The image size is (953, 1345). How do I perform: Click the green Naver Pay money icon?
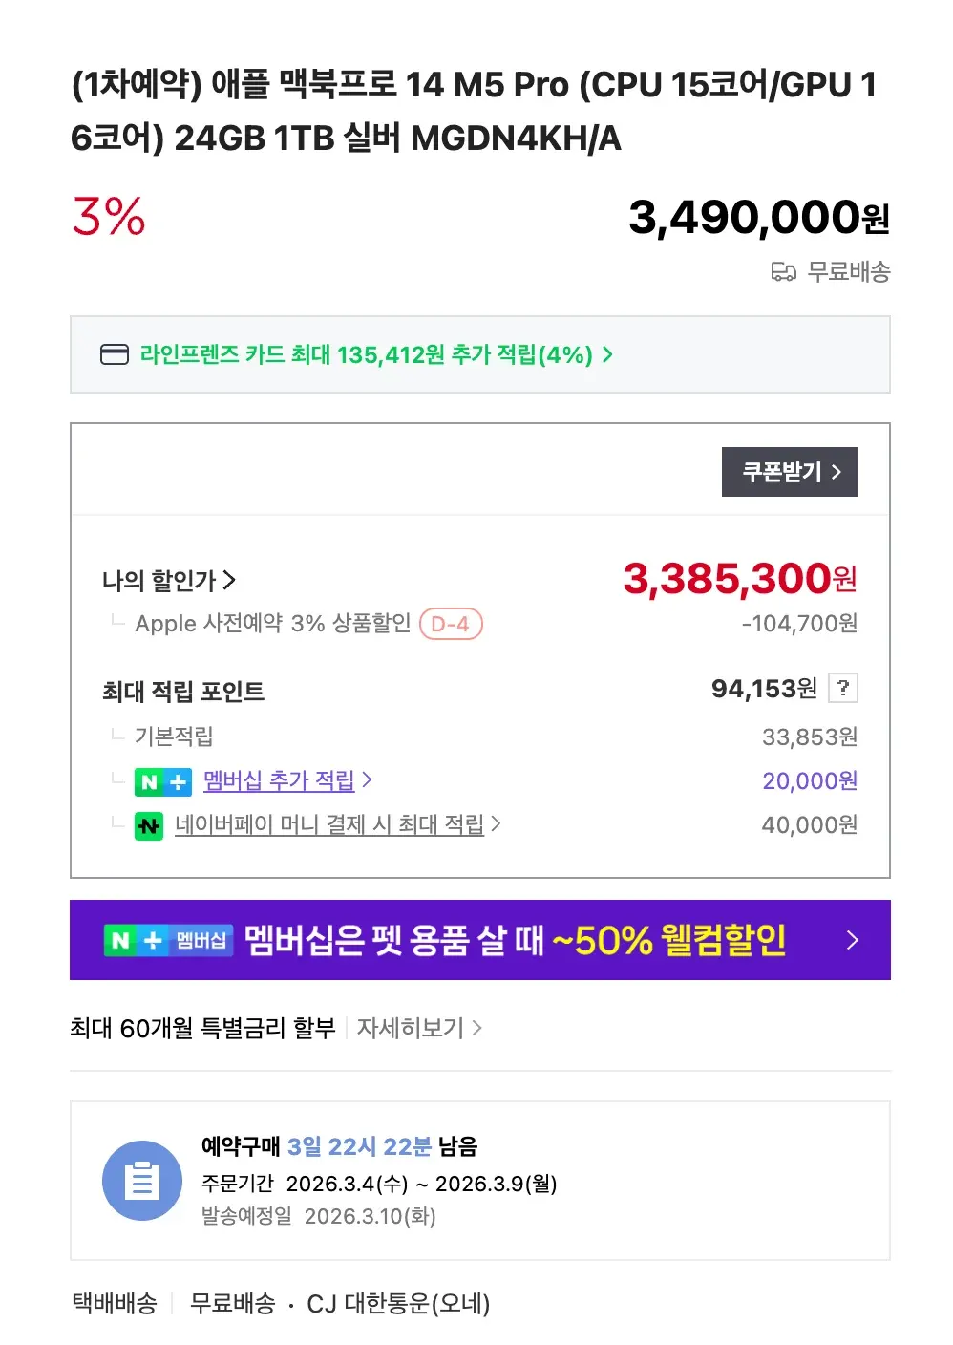pyautogui.click(x=149, y=825)
